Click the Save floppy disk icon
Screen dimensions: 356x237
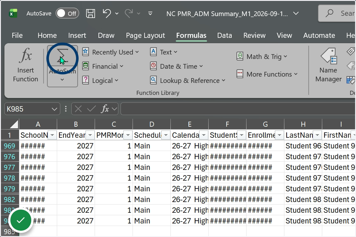90,13
